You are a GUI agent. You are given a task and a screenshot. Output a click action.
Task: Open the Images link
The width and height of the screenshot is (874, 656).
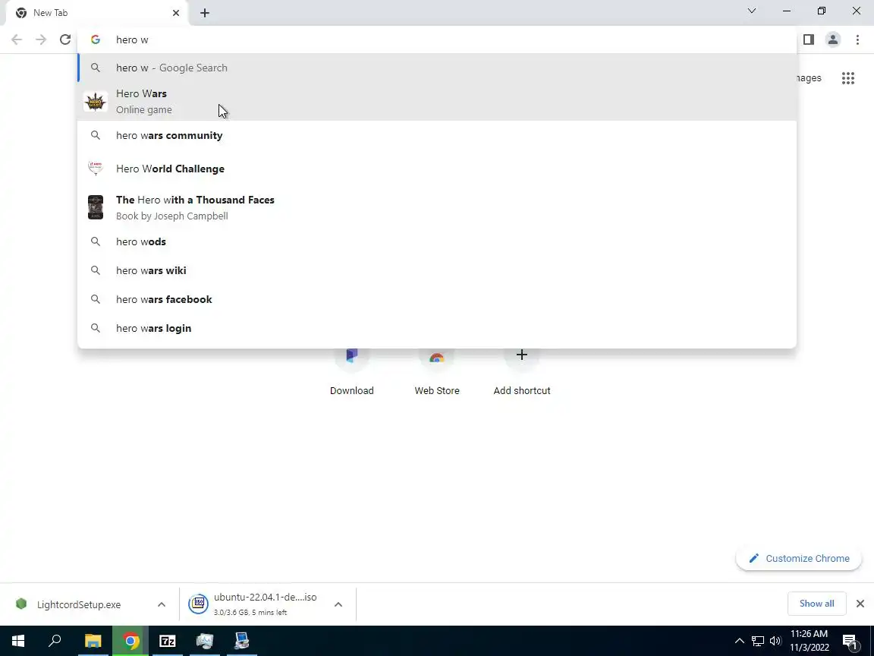[x=808, y=78]
